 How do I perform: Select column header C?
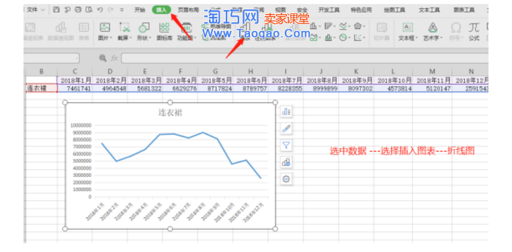[x=75, y=71]
